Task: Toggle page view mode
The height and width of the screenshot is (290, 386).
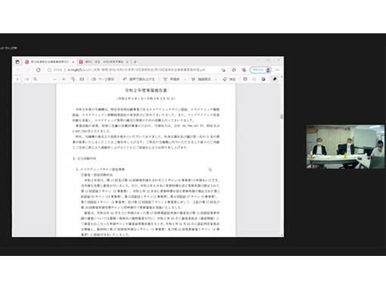Action: [103, 80]
